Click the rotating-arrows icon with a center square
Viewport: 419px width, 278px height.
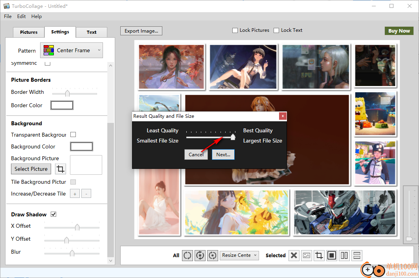pyautogui.click(x=200, y=255)
